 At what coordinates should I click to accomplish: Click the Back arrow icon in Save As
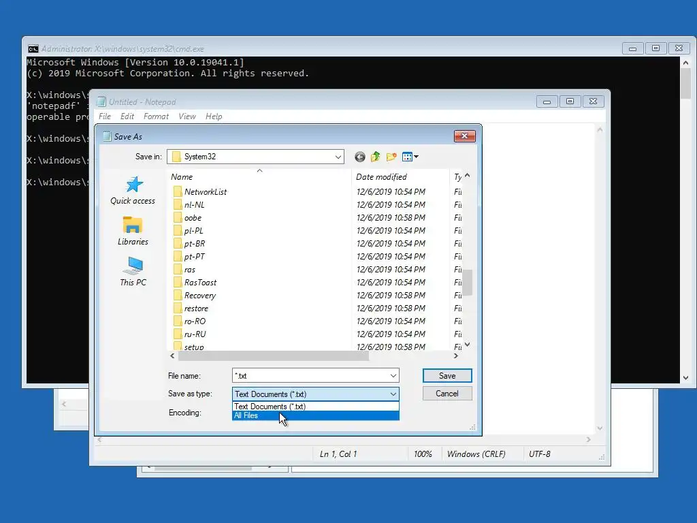(x=359, y=157)
